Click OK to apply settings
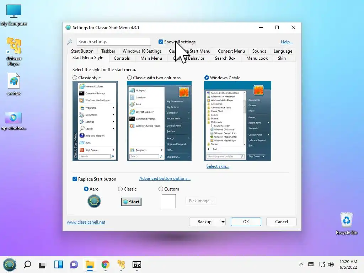The width and height of the screenshot is (364, 273). 246,222
